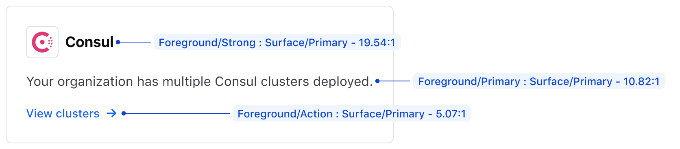
Task: Select the Foreground/Action annotation label
Action: [351, 114]
